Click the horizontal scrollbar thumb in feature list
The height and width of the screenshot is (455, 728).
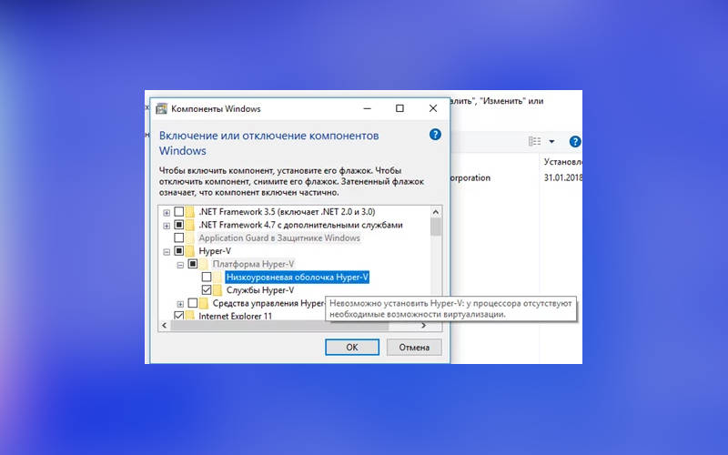[279, 326]
